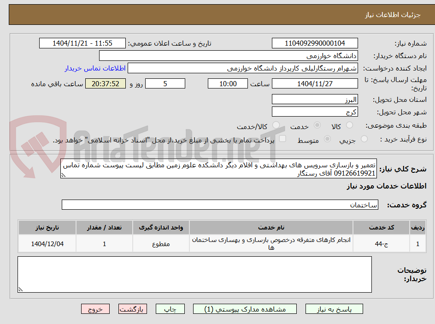Click the heading اطلاعات خدمات مورد نیاز

coord(387,186)
